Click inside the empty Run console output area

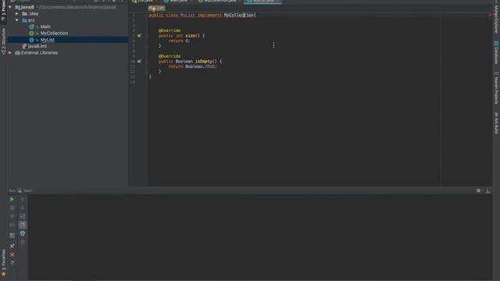click(260, 237)
